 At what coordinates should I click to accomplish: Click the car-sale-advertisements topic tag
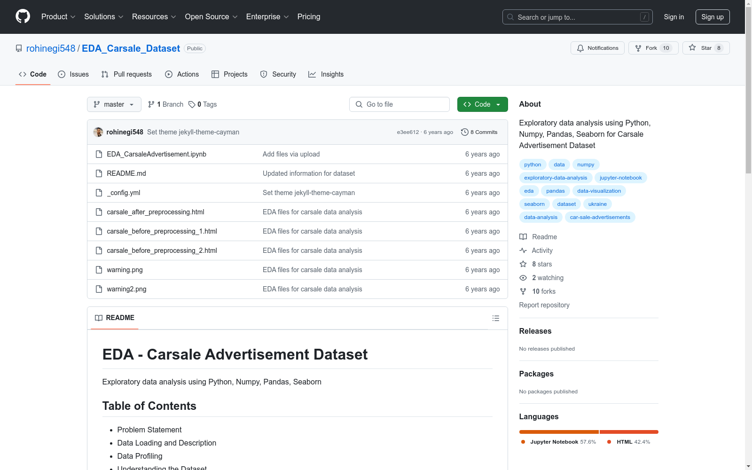pyautogui.click(x=600, y=217)
